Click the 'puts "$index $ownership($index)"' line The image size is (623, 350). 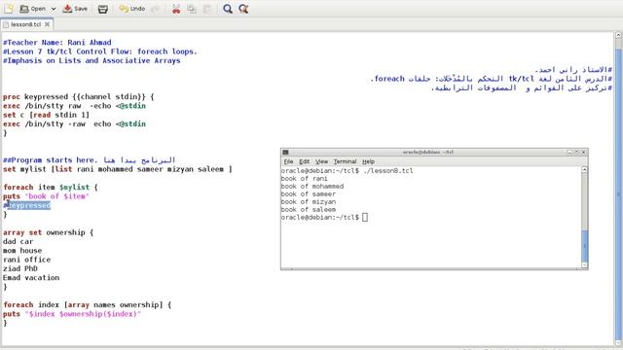tap(72, 314)
